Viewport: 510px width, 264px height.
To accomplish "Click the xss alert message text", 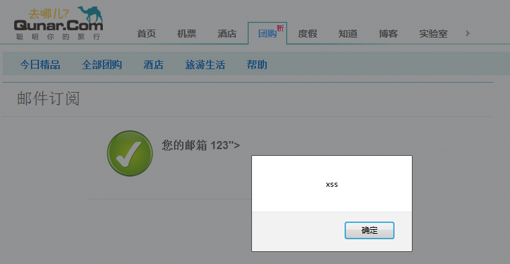I will pos(332,185).
